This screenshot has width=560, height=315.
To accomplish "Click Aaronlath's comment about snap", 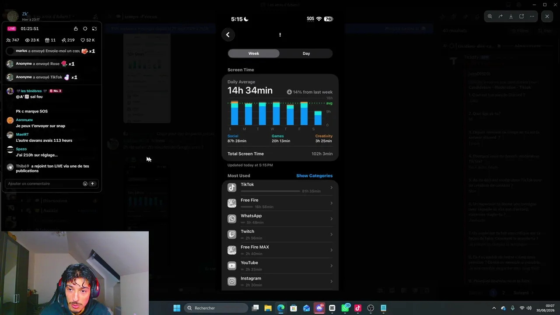I will [41, 126].
